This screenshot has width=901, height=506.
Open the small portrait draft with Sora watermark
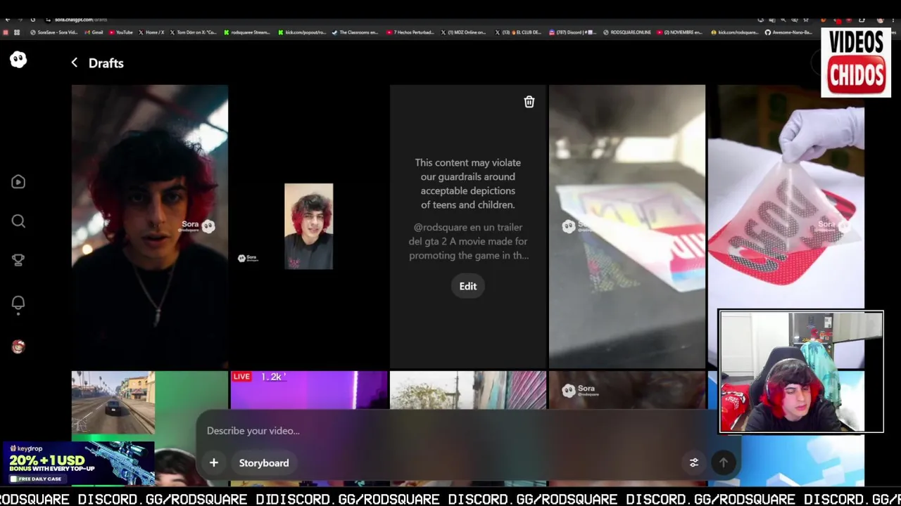pyautogui.click(x=308, y=226)
